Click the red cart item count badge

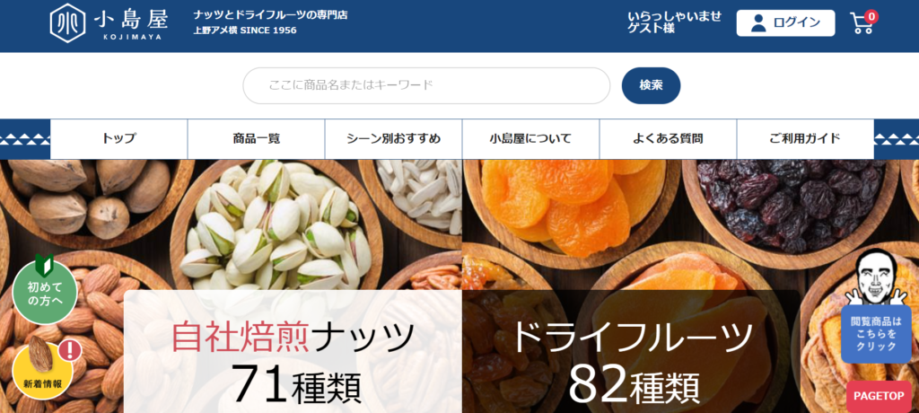click(x=871, y=16)
